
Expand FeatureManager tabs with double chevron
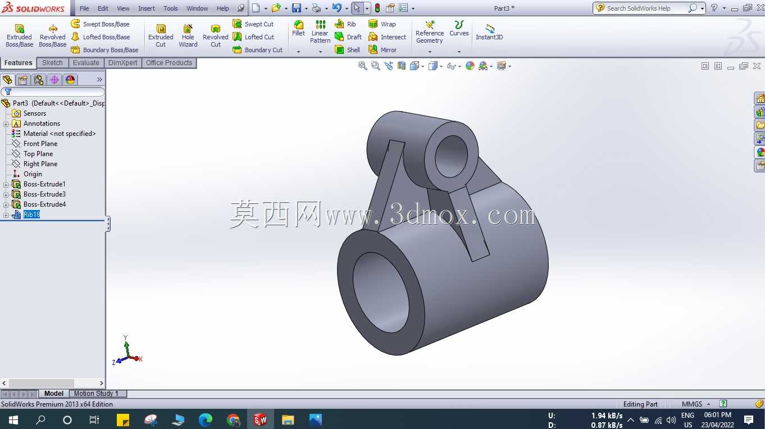point(99,80)
